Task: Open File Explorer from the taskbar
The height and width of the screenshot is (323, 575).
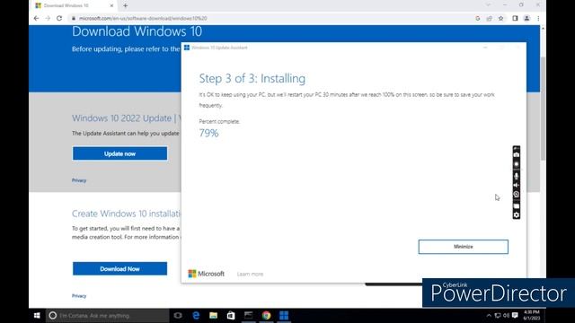Action: pos(214,315)
